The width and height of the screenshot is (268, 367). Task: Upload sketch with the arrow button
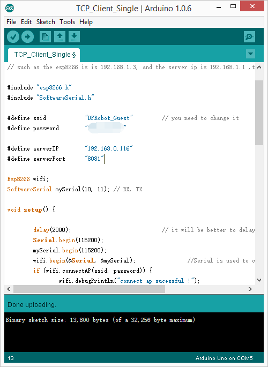point(28,37)
